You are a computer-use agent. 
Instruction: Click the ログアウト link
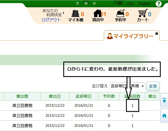(51, 20)
